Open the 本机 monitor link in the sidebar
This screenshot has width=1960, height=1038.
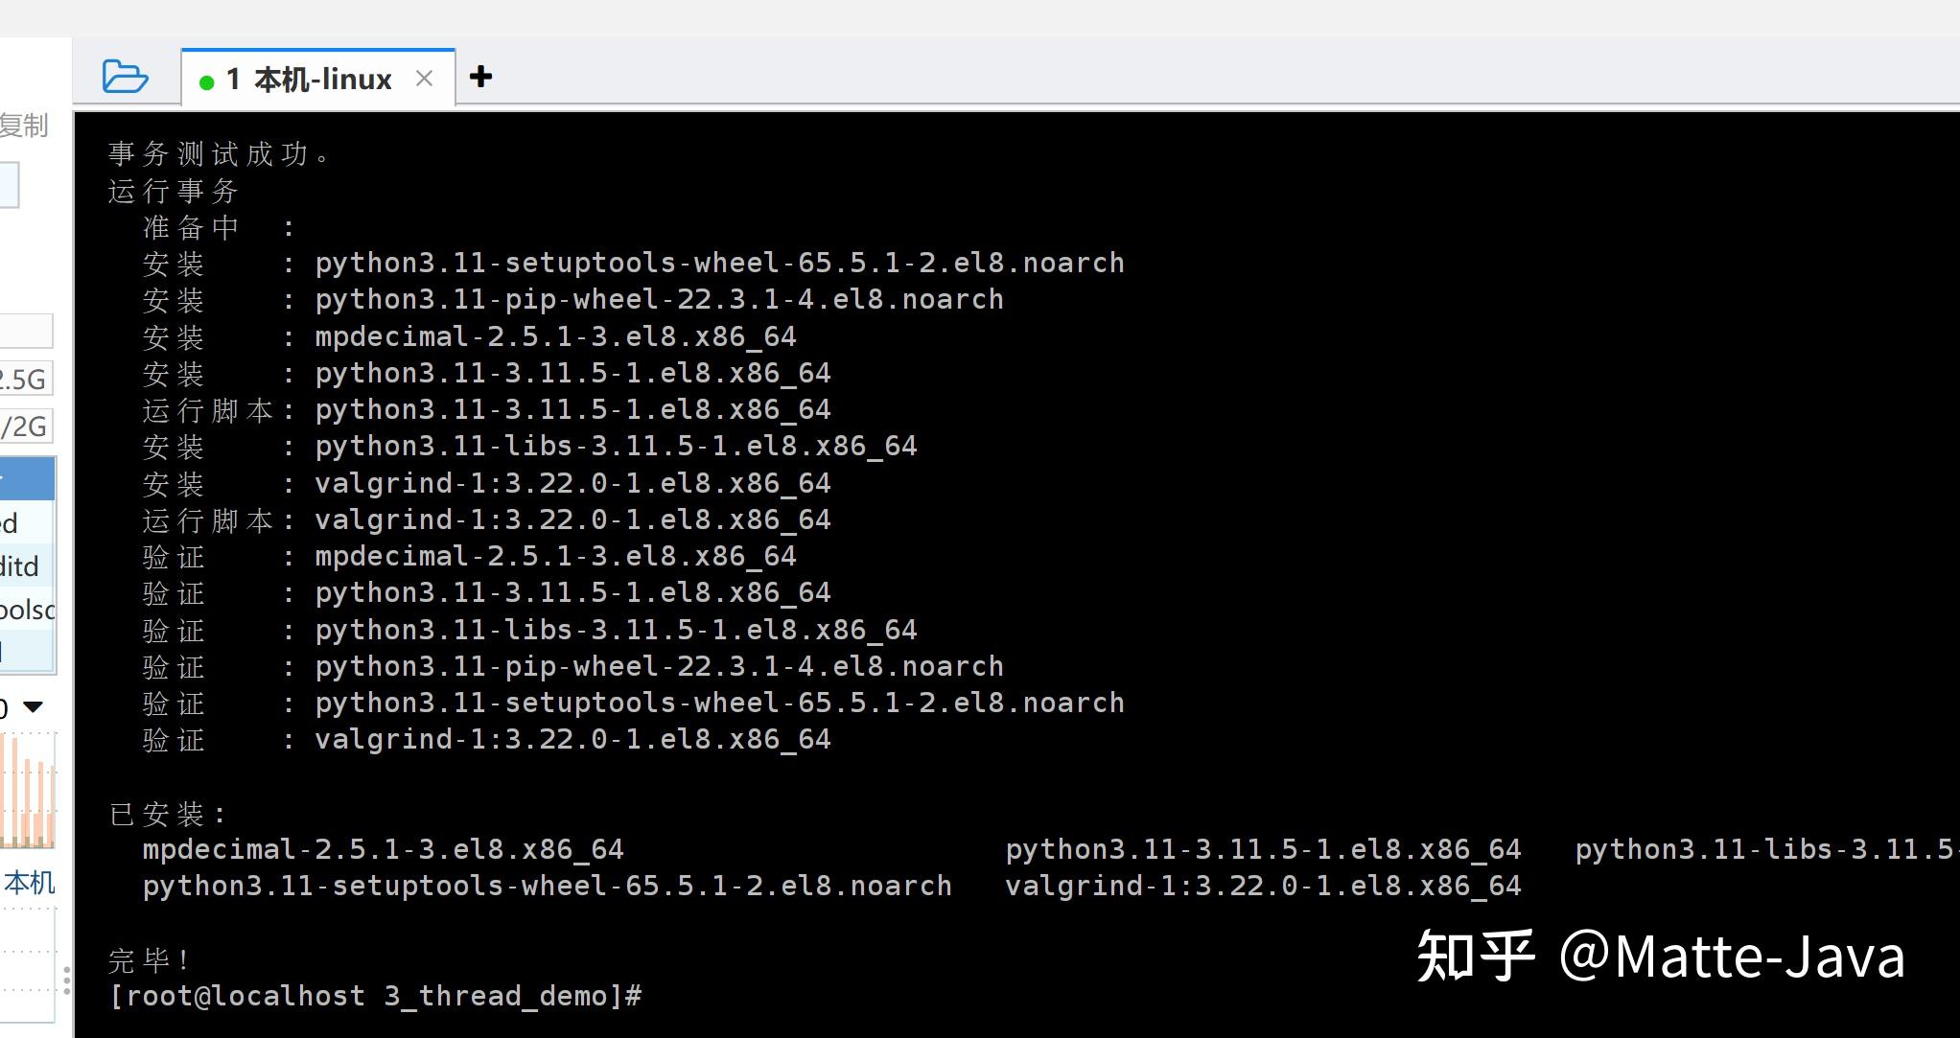tap(27, 884)
